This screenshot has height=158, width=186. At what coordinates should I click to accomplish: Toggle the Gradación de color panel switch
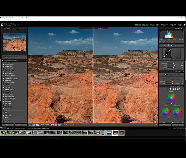pyautogui.click(x=160, y=86)
